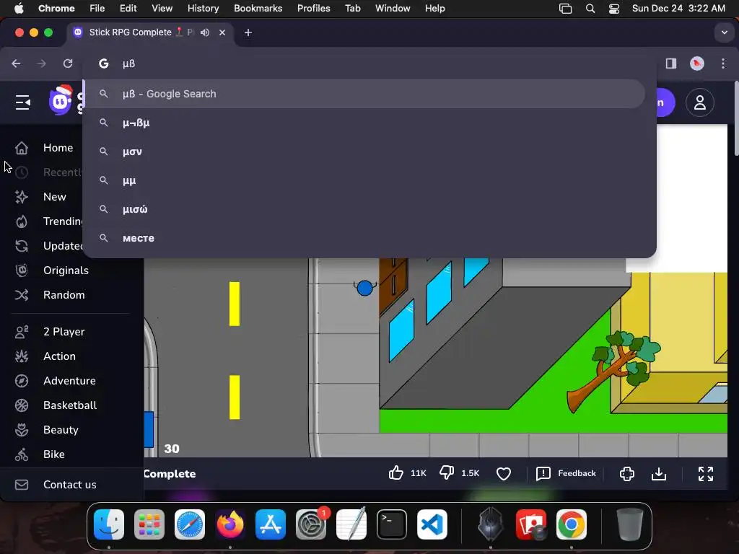739x554 pixels.
Task: Open Chrome profile avatar
Action: pos(696,63)
